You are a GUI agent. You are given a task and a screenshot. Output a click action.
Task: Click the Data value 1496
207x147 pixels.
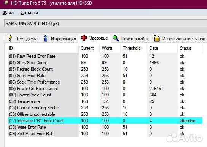point(154,63)
